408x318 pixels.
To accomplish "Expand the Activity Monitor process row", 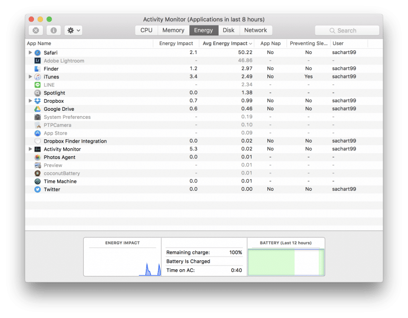I will (30, 149).
